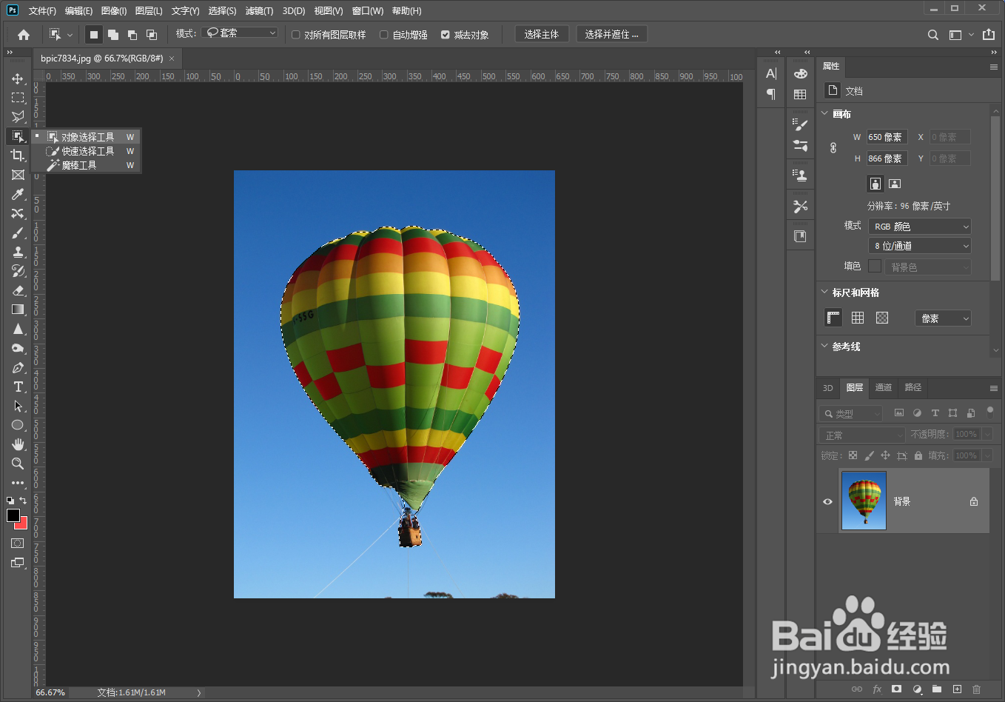Select the Eyedropper tool

pyautogui.click(x=18, y=194)
